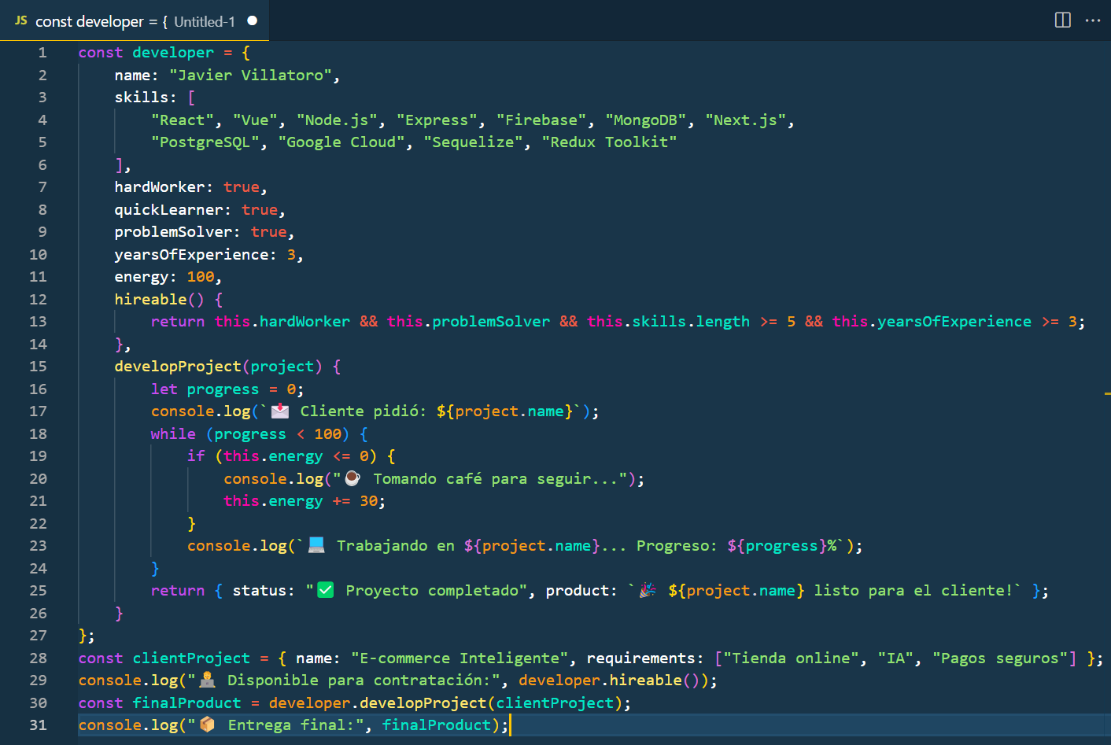Image resolution: width=1111 pixels, height=745 pixels.
Task: Click line number 1 in the gutter
Action: point(42,52)
